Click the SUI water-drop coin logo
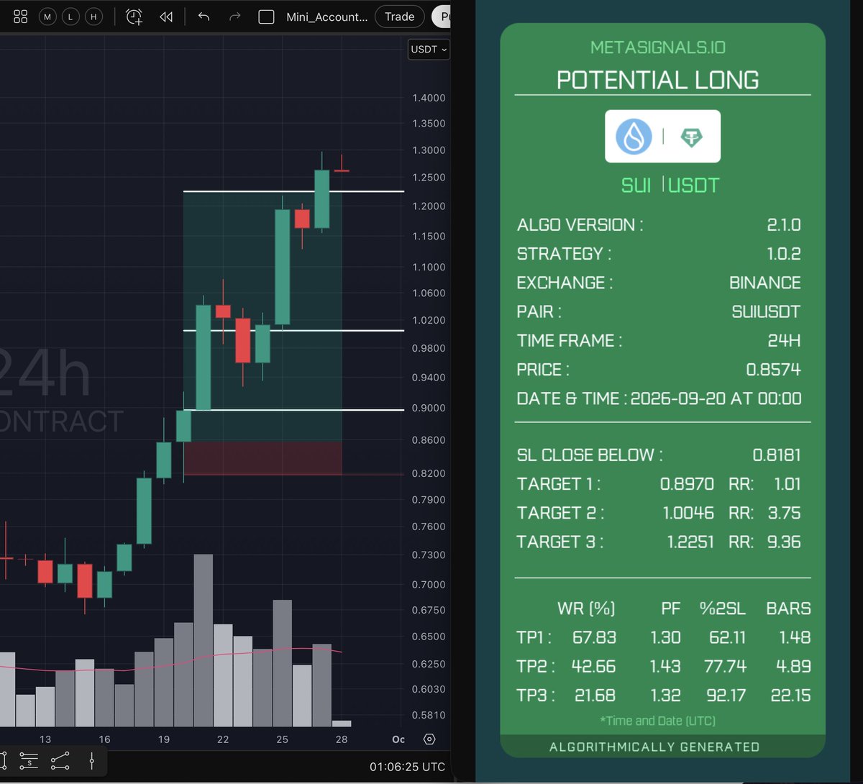Image resolution: width=863 pixels, height=784 pixels. [634, 136]
